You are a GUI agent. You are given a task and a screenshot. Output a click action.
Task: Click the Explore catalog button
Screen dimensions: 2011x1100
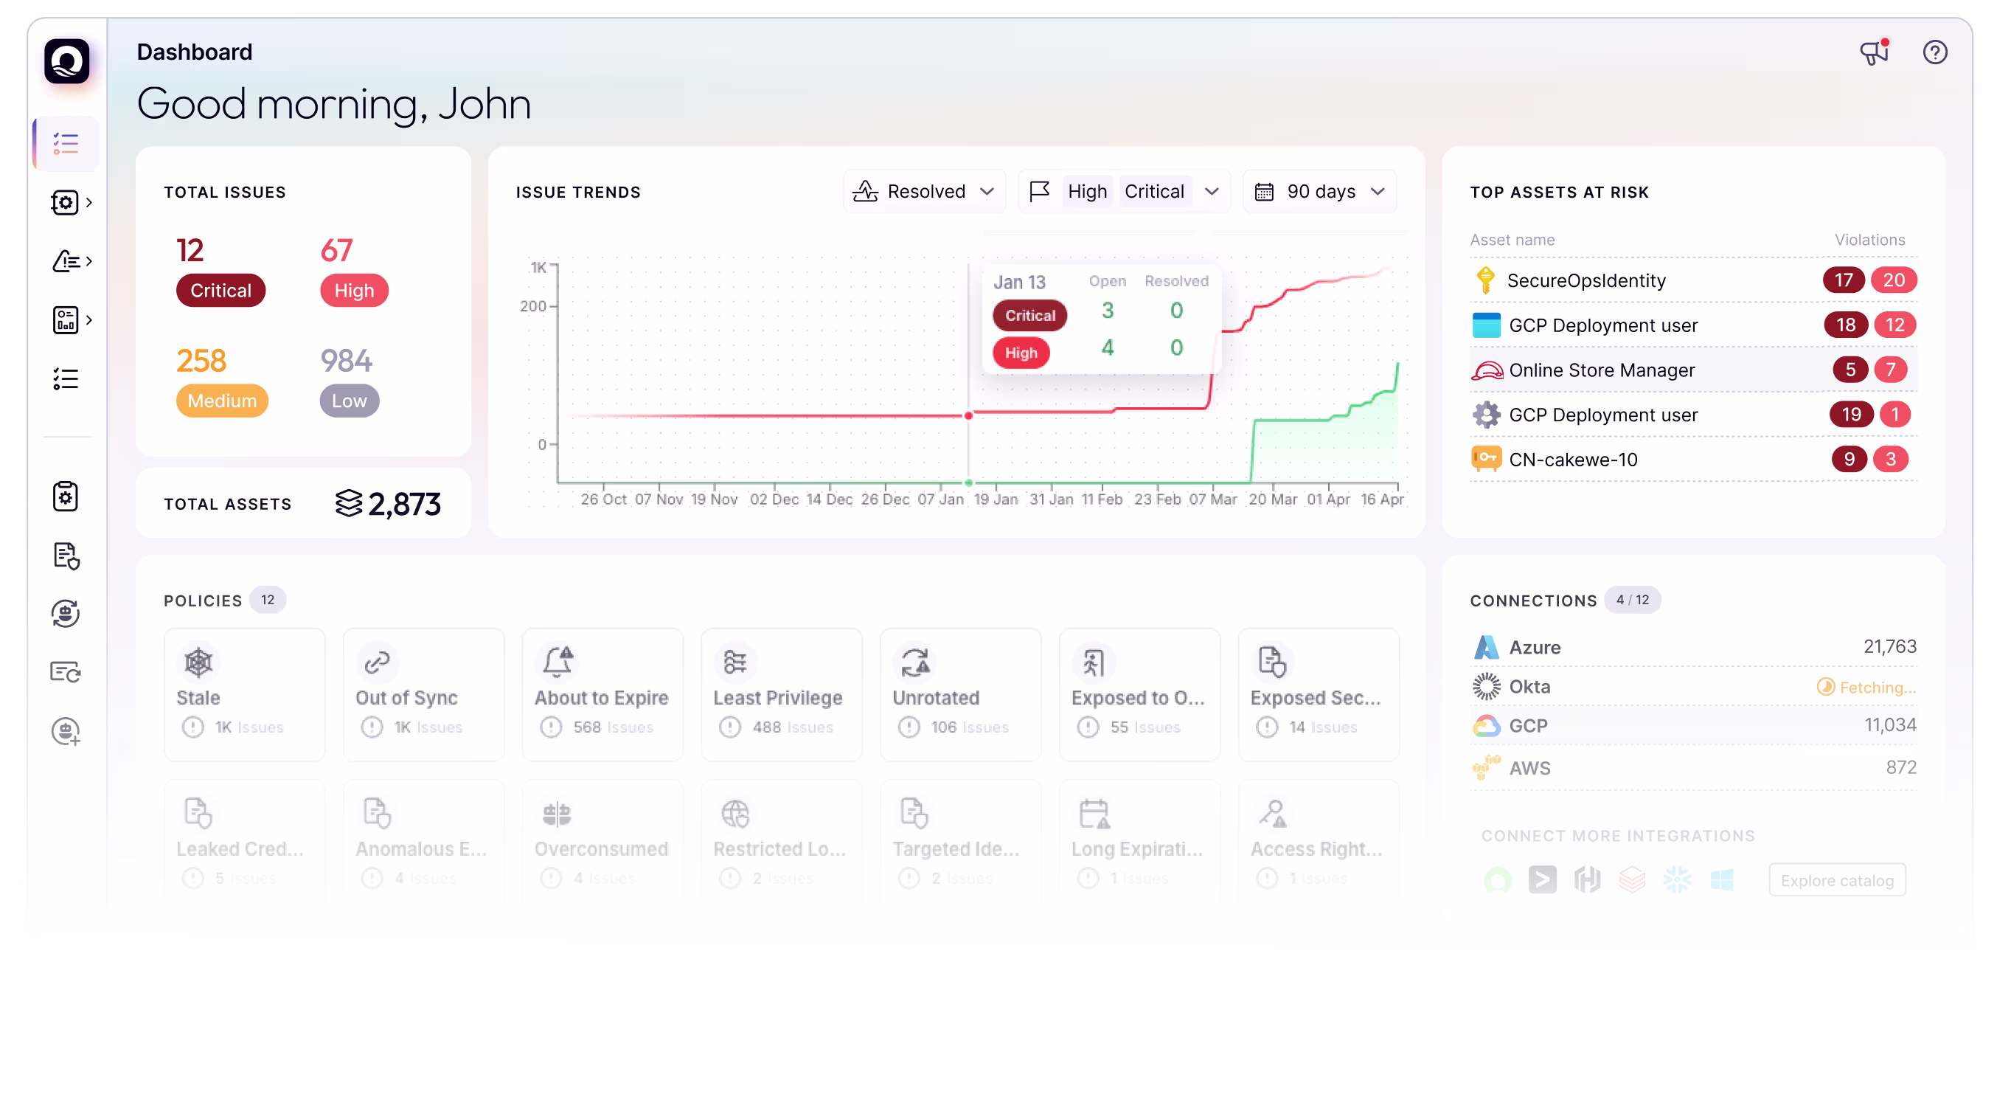click(1836, 879)
